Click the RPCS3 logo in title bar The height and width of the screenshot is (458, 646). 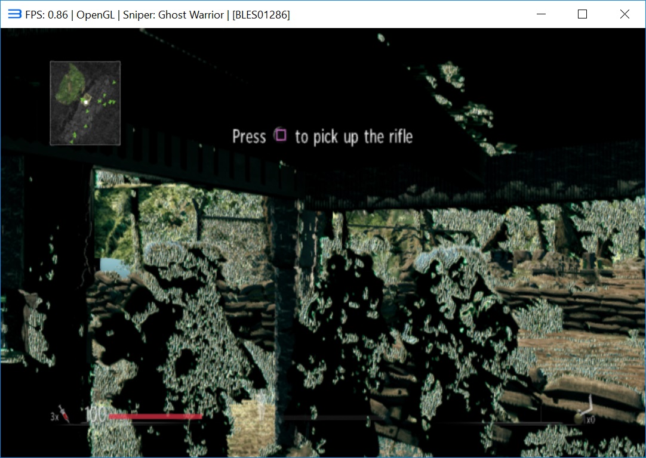coord(14,14)
